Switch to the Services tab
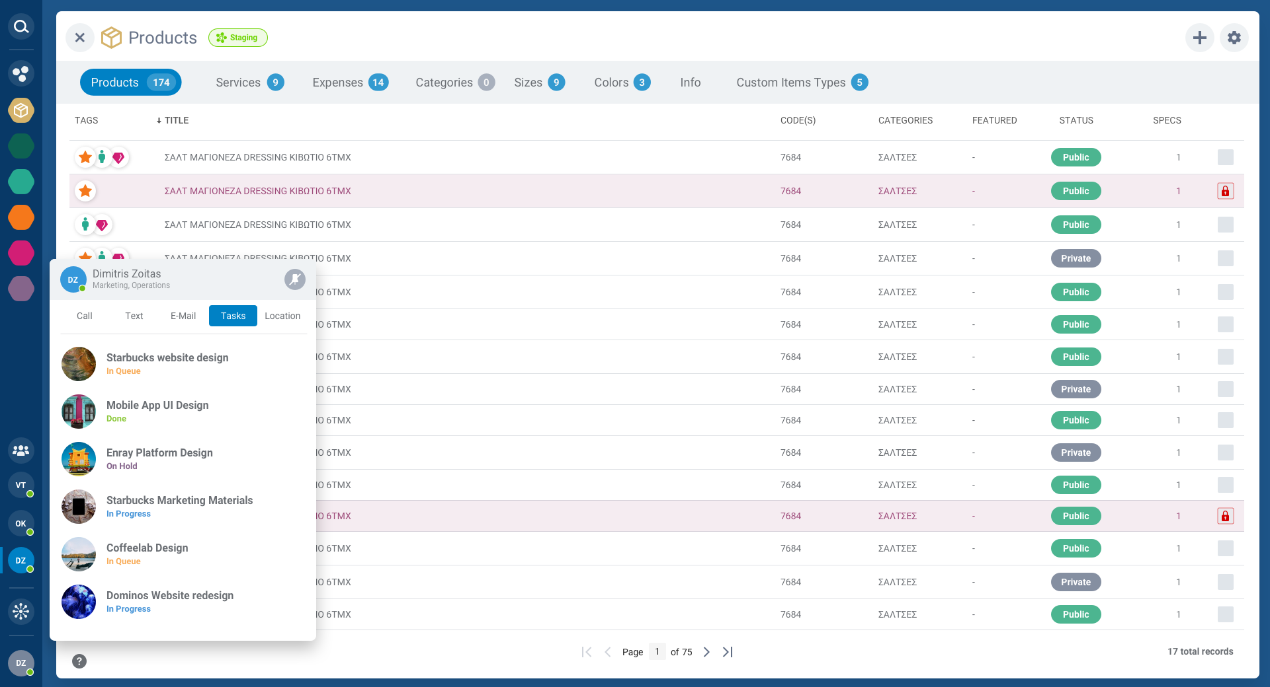 tap(237, 82)
